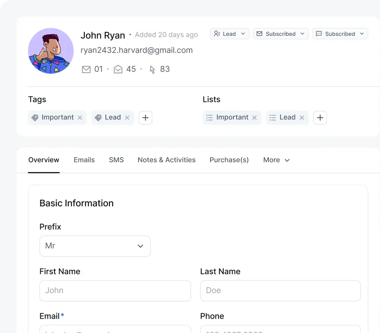The image size is (380, 333).
Task: Click the Tags section heading
Action: [x=37, y=99]
